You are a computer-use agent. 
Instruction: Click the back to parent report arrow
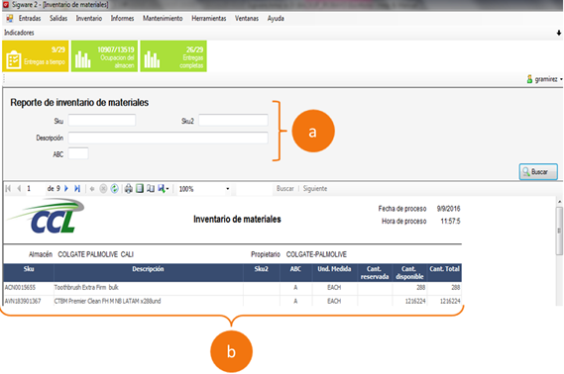tap(92, 189)
